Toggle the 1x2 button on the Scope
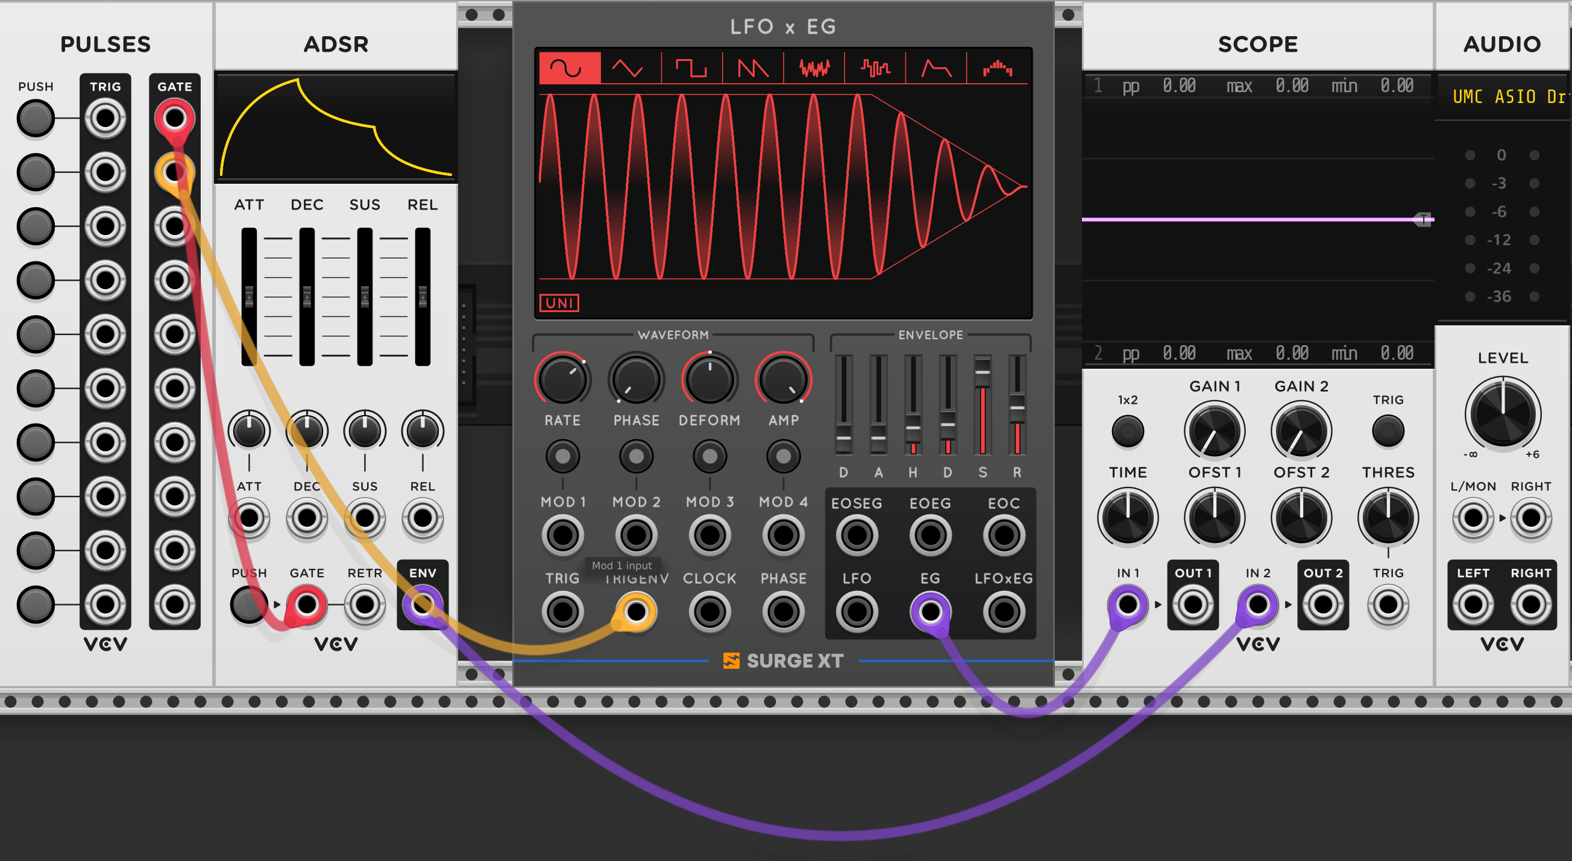This screenshot has width=1572, height=861. (1127, 431)
